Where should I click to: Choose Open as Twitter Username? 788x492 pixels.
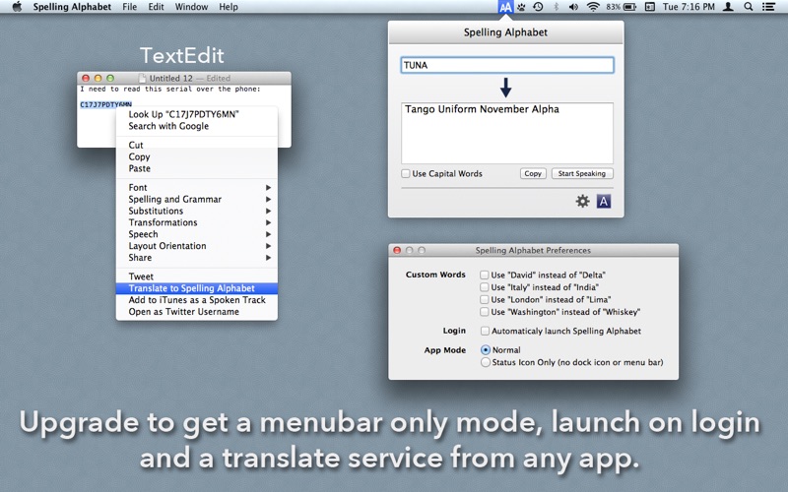pyautogui.click(x=196, y=312)
